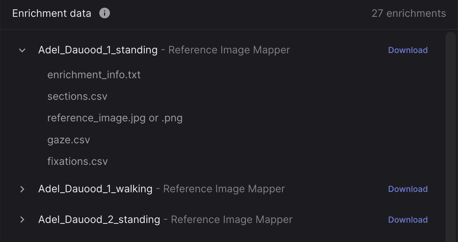458x242 pixels.
Task: Download the Adel_Dauood_2_standing enrichment
Action: click(408, 220)
